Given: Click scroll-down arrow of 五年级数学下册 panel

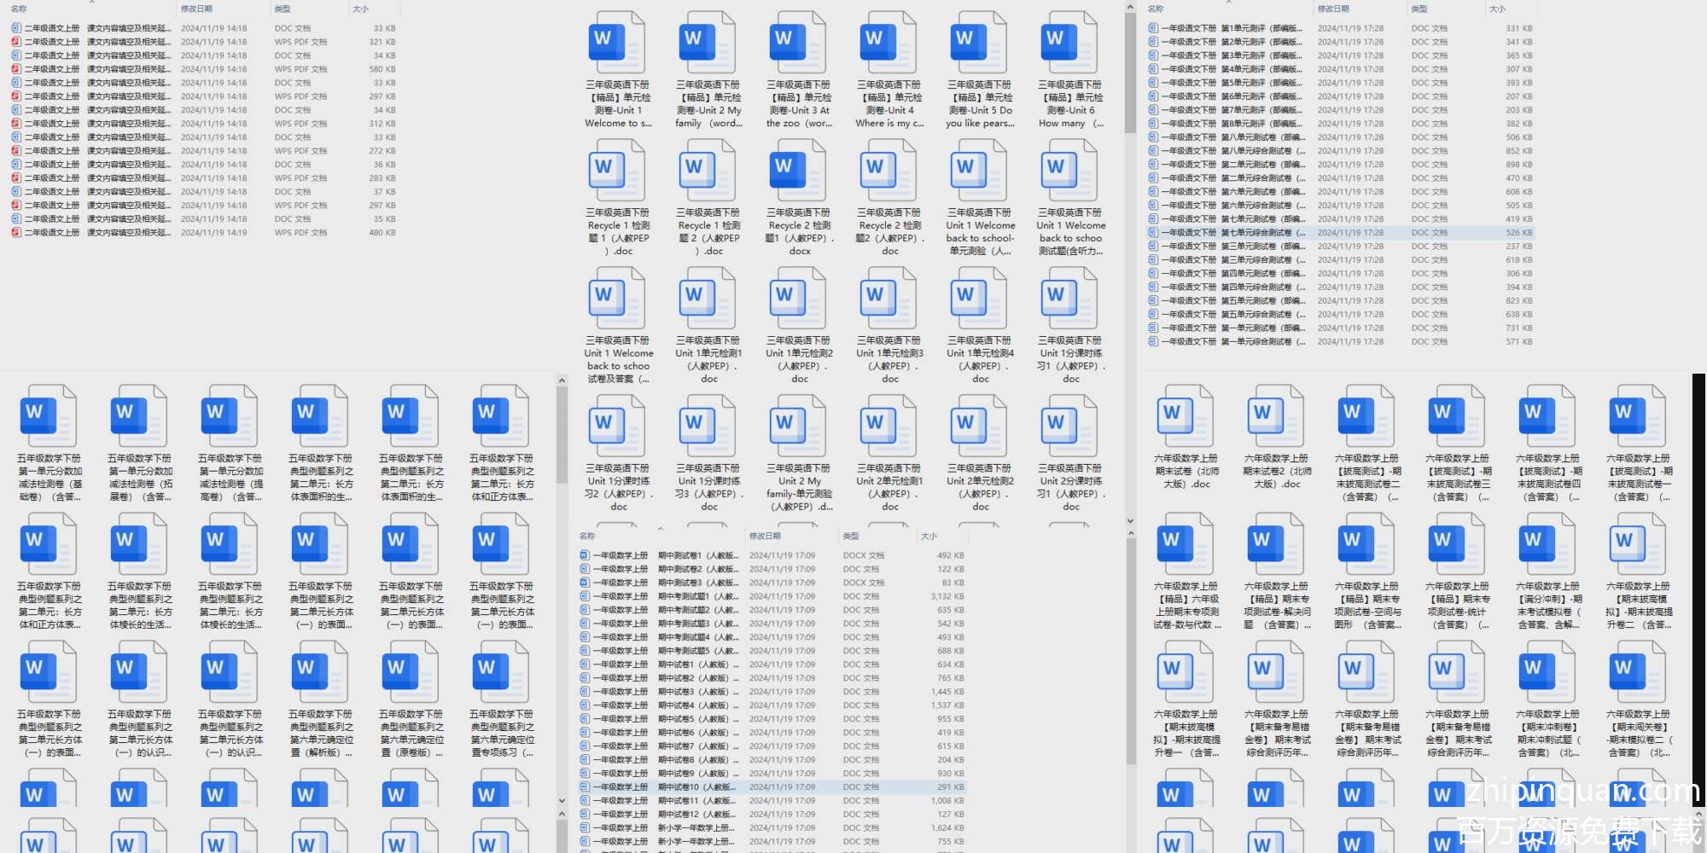Looking at the screenshot, I should (562, 801).
